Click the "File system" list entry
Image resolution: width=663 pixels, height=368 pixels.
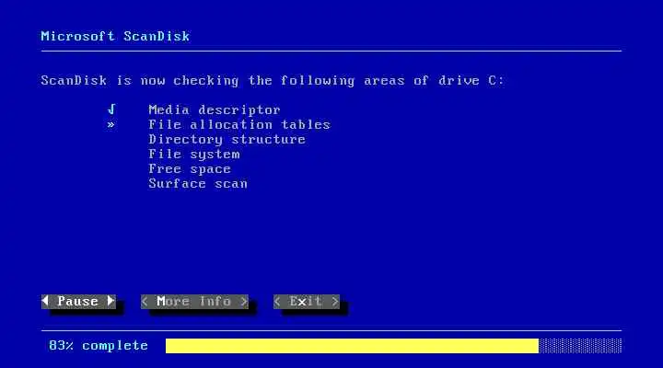coord(194,155)
